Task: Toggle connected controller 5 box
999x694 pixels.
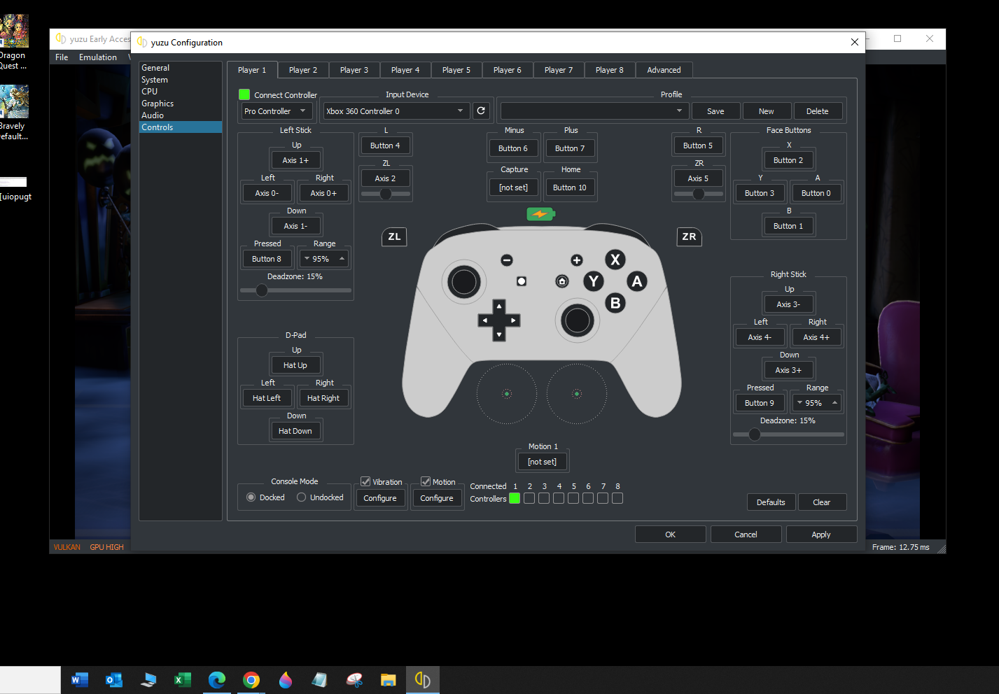Action: [573, 498]
